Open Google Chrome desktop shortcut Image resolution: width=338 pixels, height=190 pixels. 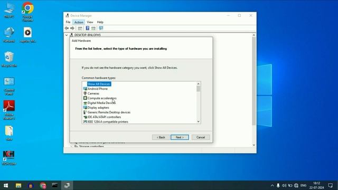point(27,12)
